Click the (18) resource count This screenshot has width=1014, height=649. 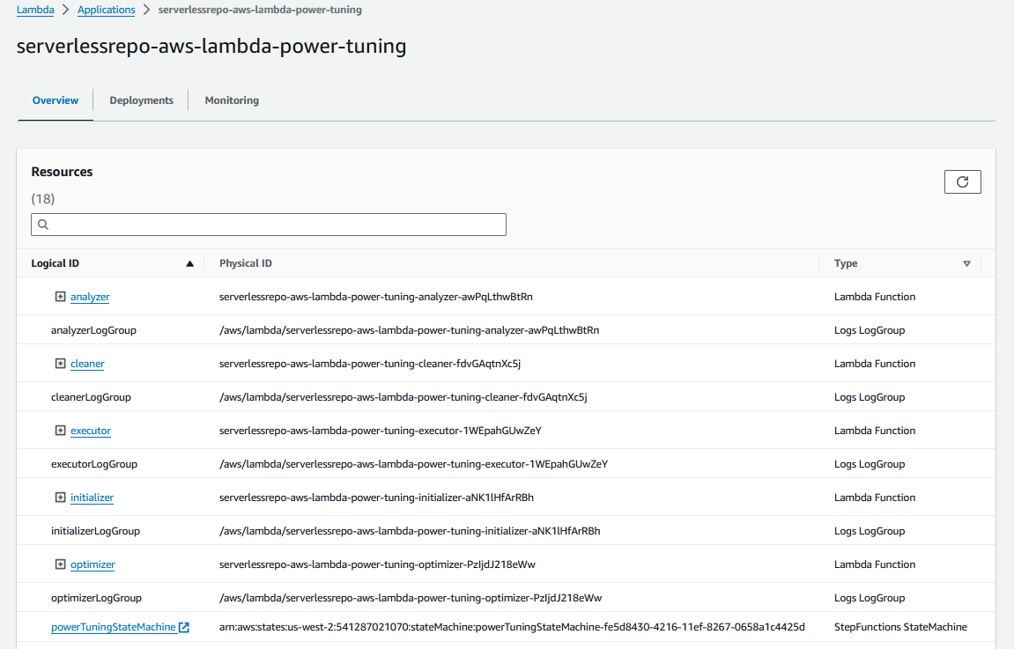42,198
